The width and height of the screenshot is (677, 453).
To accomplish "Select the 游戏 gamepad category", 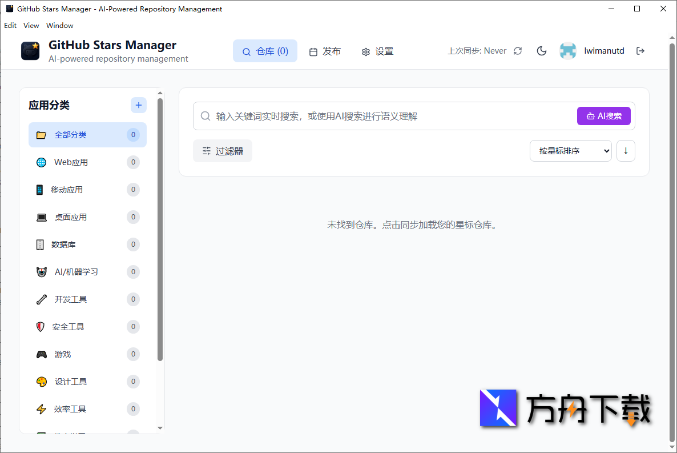I will pos(63,354).
